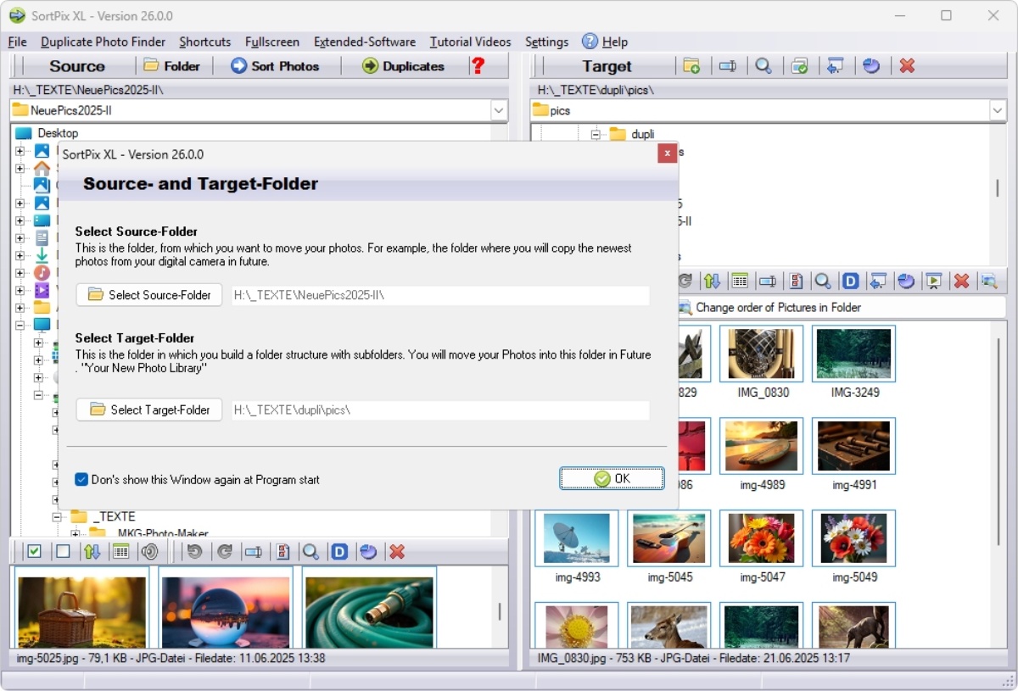The image size is (1018, 691).
Task: Click the target folder tree scrollbar
Action: pyautogui.click(x=998, y=187)
